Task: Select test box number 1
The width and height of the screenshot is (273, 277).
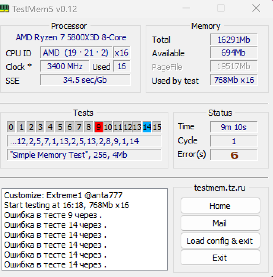Action: pyautogui.click(x=21, y=127)
